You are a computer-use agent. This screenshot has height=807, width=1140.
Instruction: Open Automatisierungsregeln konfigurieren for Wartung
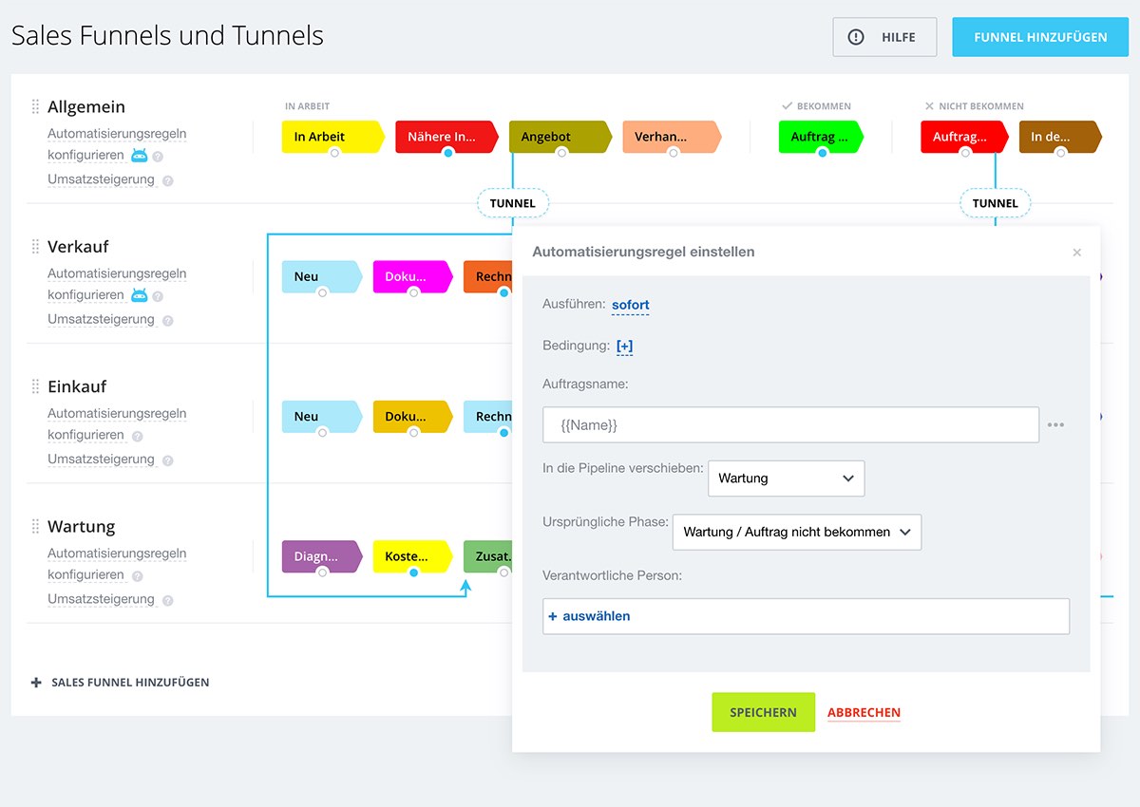[x=117, y=564]
